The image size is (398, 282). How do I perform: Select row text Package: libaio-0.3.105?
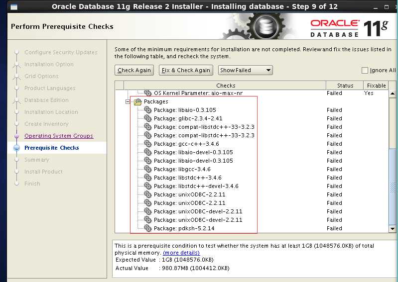pos(185,110)
